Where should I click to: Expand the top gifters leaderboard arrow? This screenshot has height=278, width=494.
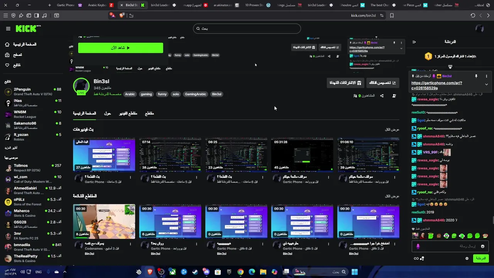tap(450, 67)
